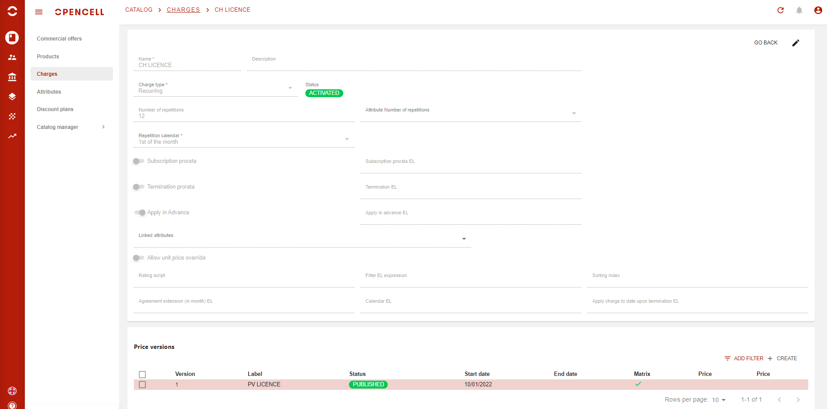Viewport: 827px width, 409px height.
Task: Click the bank building icon in sidebar
Action: point(12,77)
